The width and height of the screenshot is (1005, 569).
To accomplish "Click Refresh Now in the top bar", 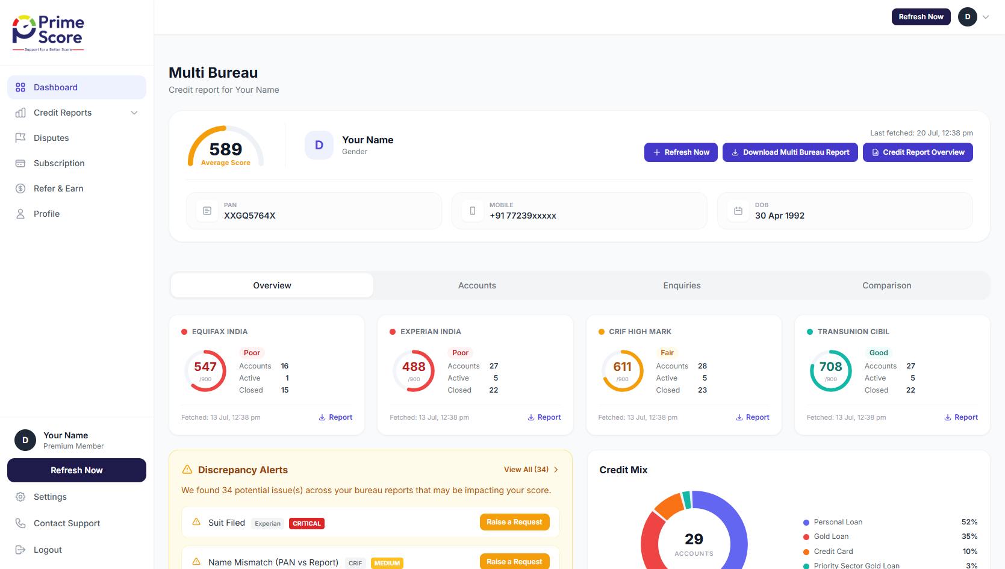I will tap(921, 17).
